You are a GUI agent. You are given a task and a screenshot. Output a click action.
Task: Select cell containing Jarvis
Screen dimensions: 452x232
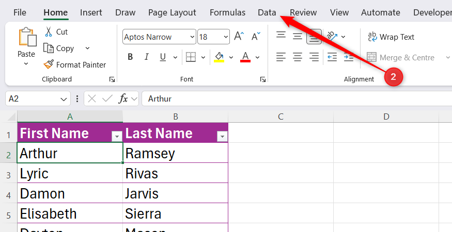(x=176, y=193)
